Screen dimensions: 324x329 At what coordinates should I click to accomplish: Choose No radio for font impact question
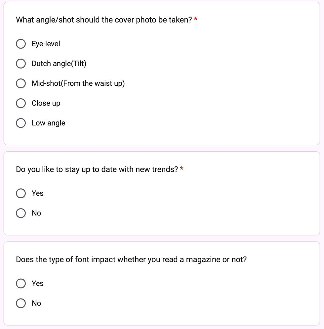pyautogui.click(x=21, y=303)
